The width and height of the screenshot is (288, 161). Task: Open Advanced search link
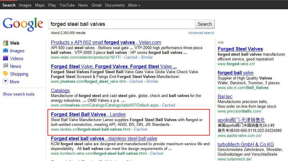[201, 33]
